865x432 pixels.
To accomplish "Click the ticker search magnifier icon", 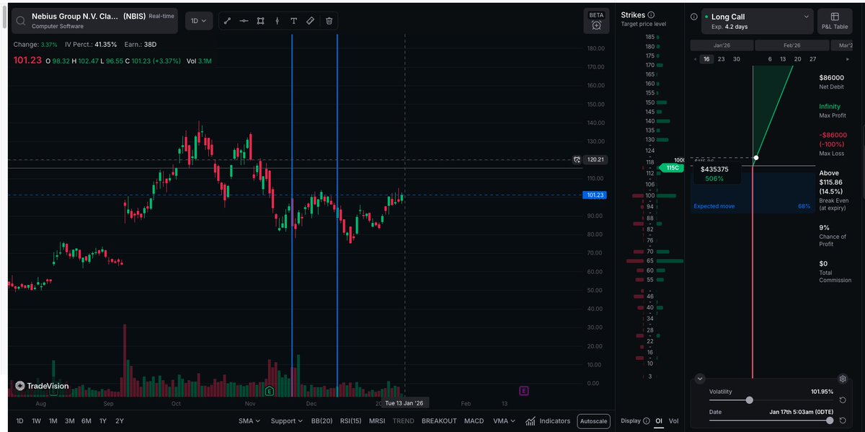I will click(x=22, y=21).
